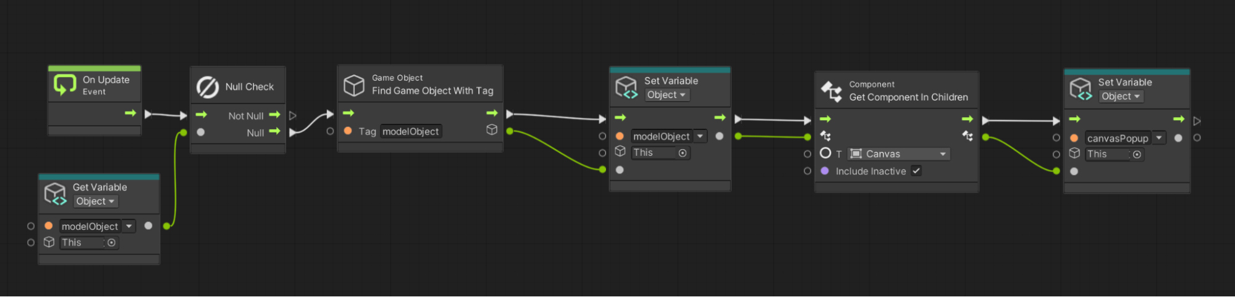The height and width of the screenshot is (297, 1235).
Task: Click the On Update flow output arrow
Action: click(130, 113)
